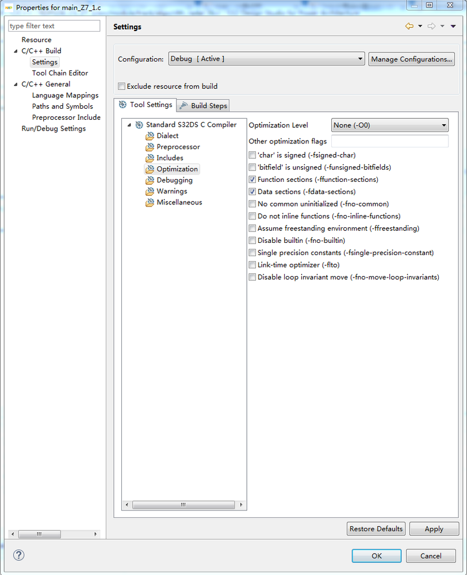Screen dimensions: 467x575
Task: Click the left panel horizontal scrollbar thumb
Action: point(39,534)
